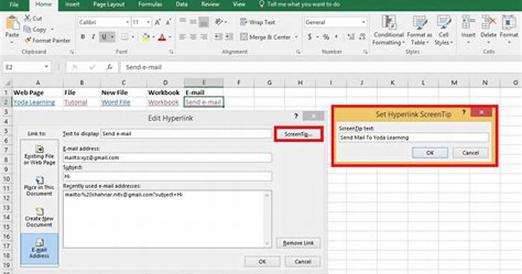This screenshot has width=522, height=274.
Task: Expand the Fill Color dropdown arrow
Action: (x=154, y=37)
